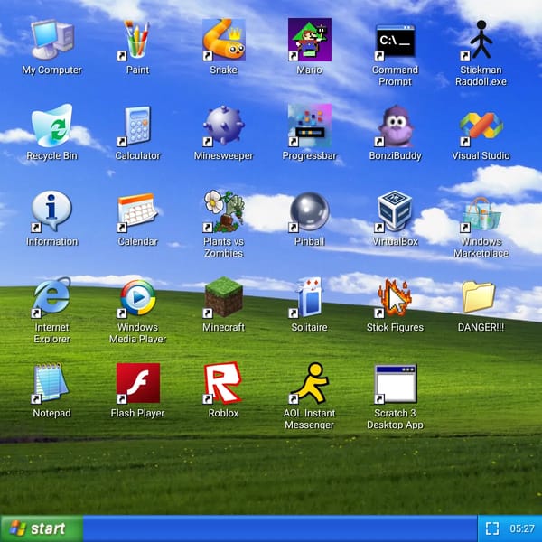The image size is (542, 542).
Task: Select the Calendar shortcut
Action: tap(137, 211)
